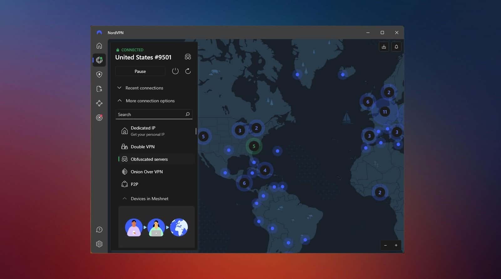Open Threat Protection shield icon

(99, 74)
